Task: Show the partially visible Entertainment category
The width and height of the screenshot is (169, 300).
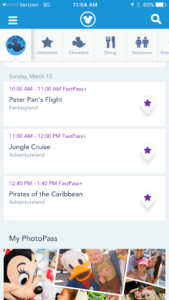Action: pyautogui.click(x=163, y=45)
